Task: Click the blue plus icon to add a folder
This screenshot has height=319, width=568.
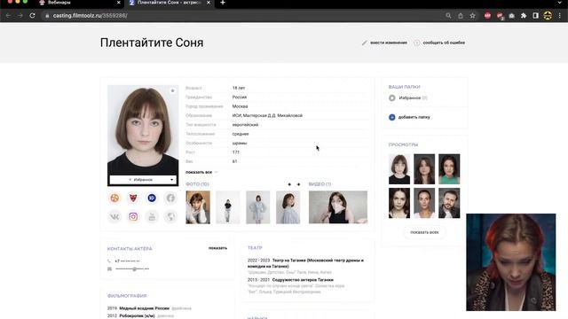Action: tap(392, 117)
